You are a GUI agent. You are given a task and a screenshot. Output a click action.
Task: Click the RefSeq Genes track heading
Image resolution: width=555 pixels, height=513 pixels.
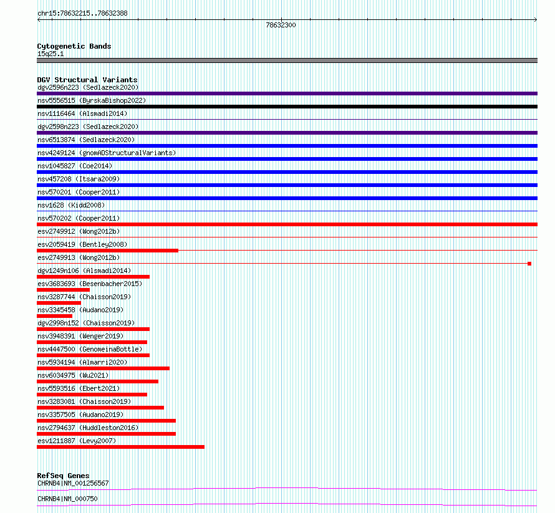[63, 476]
